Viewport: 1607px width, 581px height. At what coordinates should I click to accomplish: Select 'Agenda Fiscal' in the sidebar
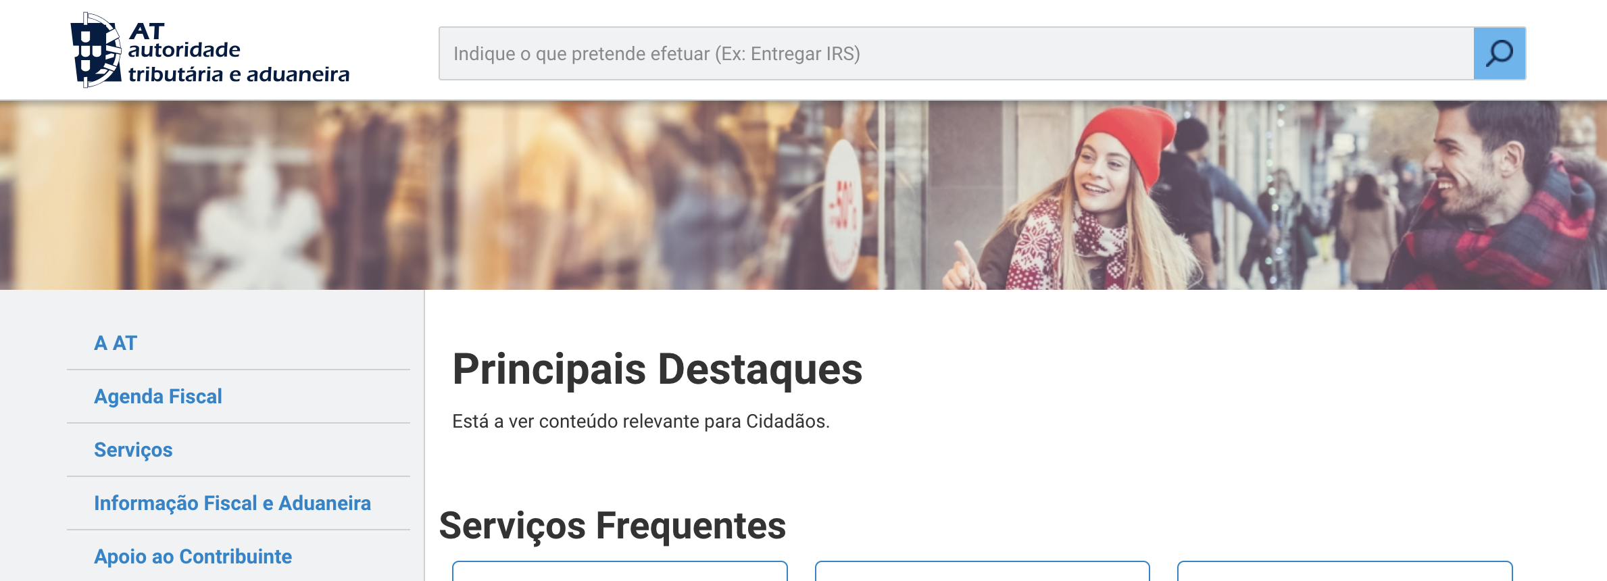(x=158, y=397)
